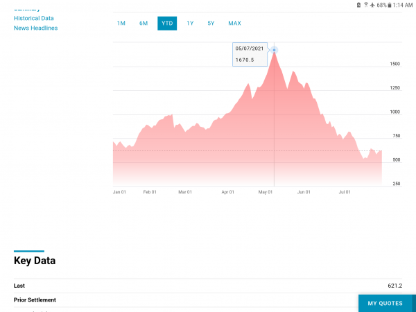The image size is (416, 312).
Task: Click the Last price row value 621.2
Action: click(x=395, y=286)
